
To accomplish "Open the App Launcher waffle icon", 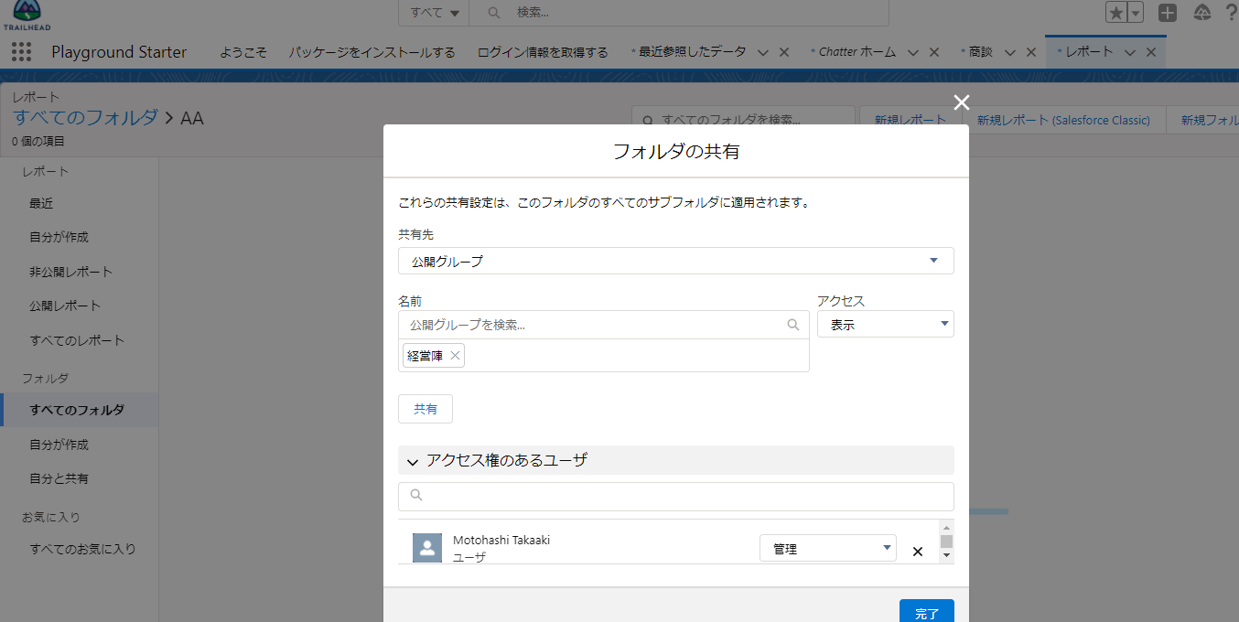I will (20, 52).
